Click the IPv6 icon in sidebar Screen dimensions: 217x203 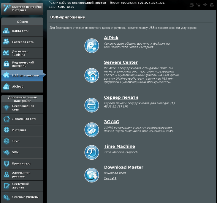(7, 141)
